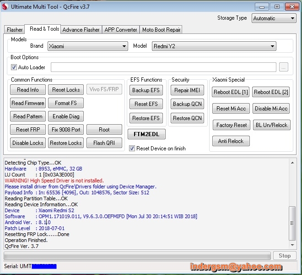Viewport: 302px width, 275px height.
Task: Click the Root button
Action: pyautogui.click(x=104, y=130)
